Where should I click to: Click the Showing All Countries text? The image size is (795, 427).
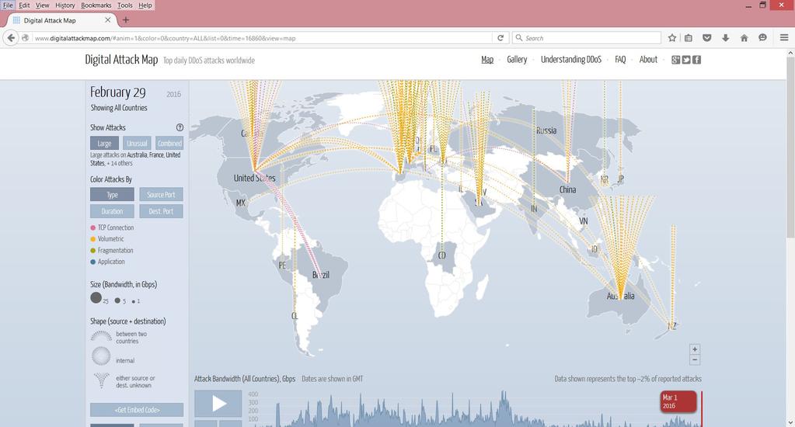119,108
